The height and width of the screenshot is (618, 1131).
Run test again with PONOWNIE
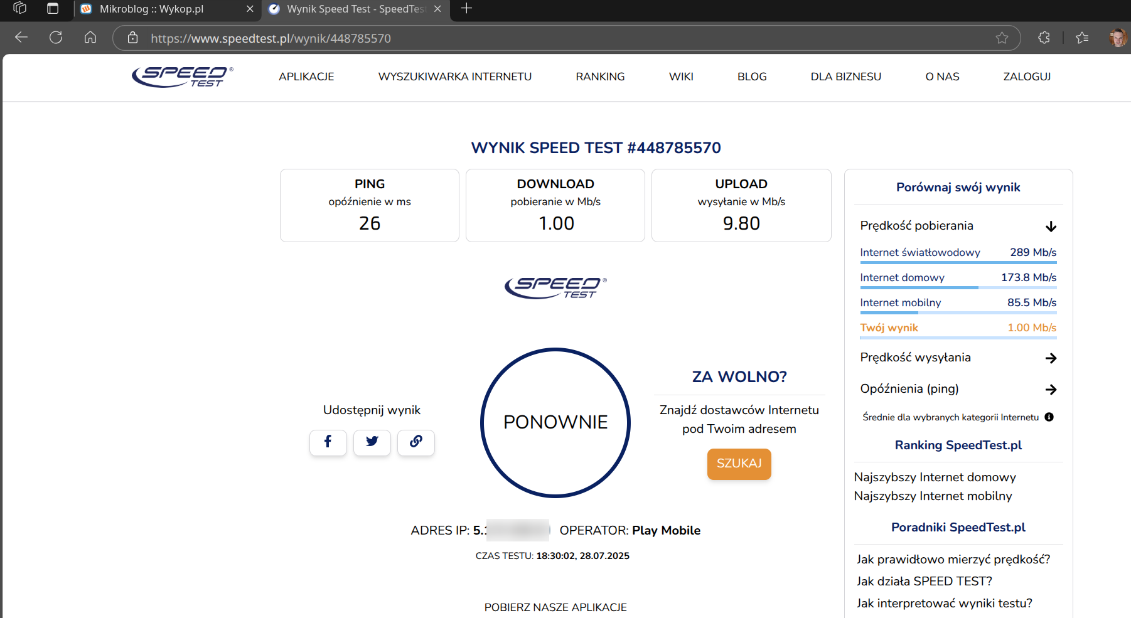click(x=555, y=422)
